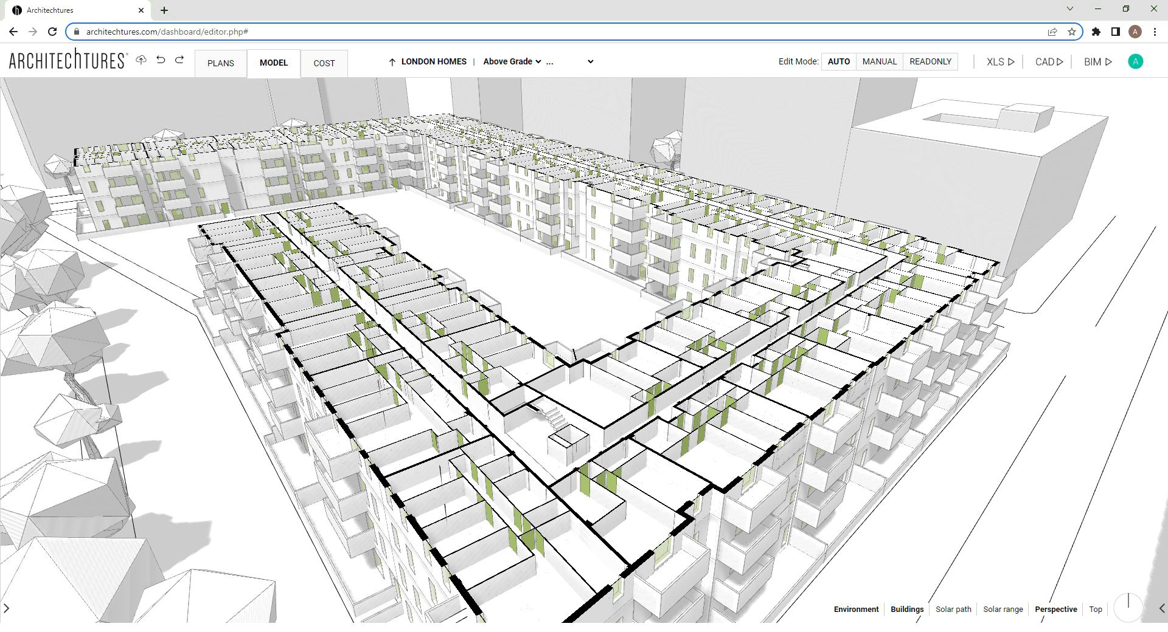Go forward in browser history
Viewport: 1168px width, 632px height.
(x=33, y=32)
